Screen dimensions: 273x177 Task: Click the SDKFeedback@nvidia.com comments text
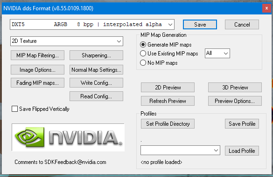(60, 162)
